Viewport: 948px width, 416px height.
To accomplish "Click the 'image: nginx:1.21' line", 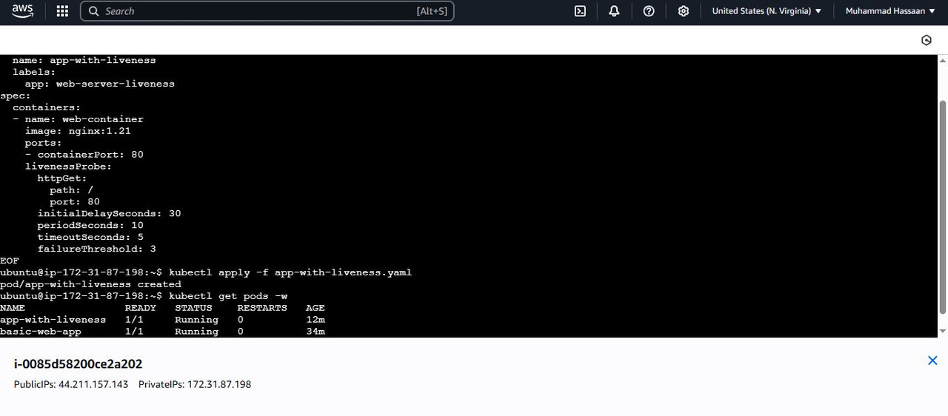I will (78, 131).
